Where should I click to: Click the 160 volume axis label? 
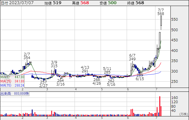[x=175, y=98]
